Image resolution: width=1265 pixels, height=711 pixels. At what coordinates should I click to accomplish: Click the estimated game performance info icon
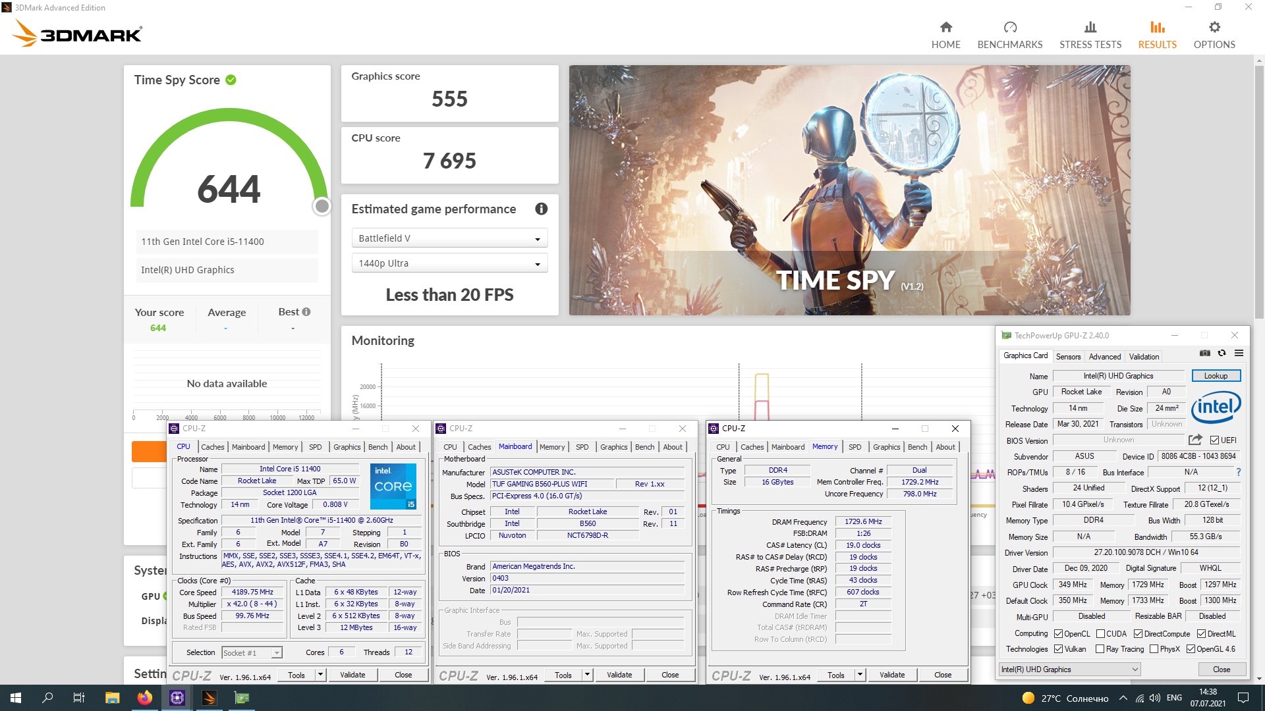(542, 209)
